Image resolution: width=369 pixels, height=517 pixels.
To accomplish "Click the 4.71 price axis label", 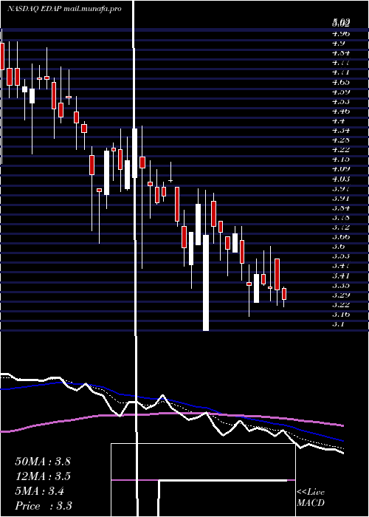I will pos(341,72).
